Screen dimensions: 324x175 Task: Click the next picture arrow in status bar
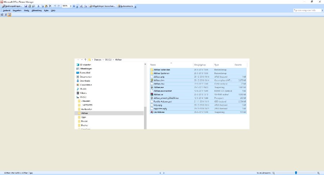pyautogui.click(x=165, y=173)
